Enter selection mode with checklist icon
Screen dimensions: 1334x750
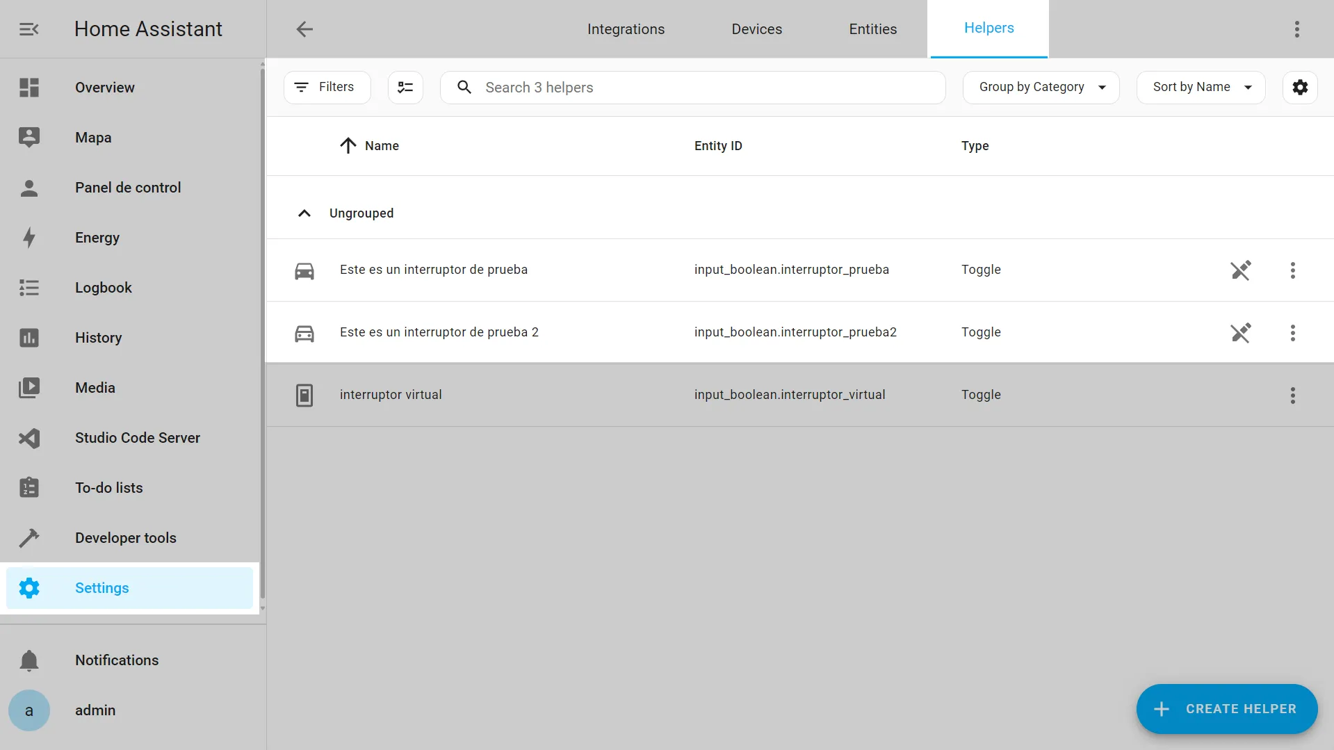coord(405,88)
